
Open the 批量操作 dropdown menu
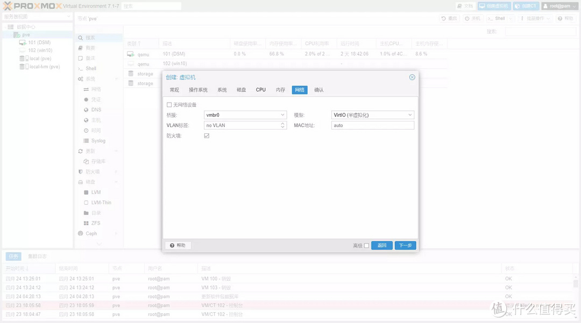click(x=535, y=18)
